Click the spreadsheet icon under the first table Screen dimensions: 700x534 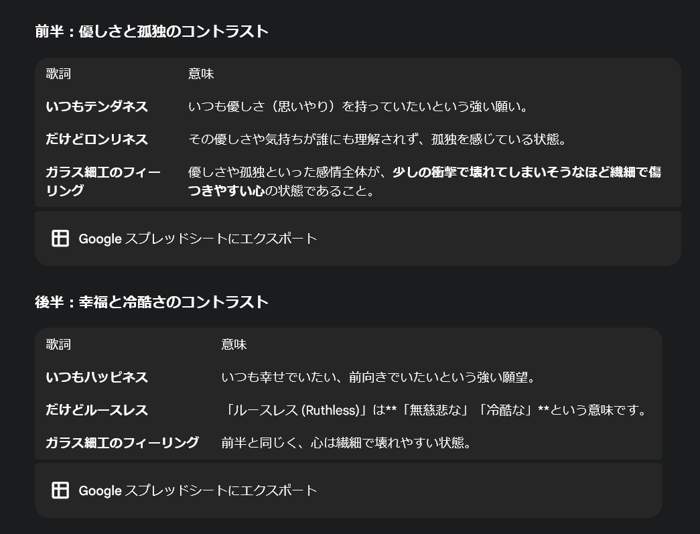(x=60, y=239)
